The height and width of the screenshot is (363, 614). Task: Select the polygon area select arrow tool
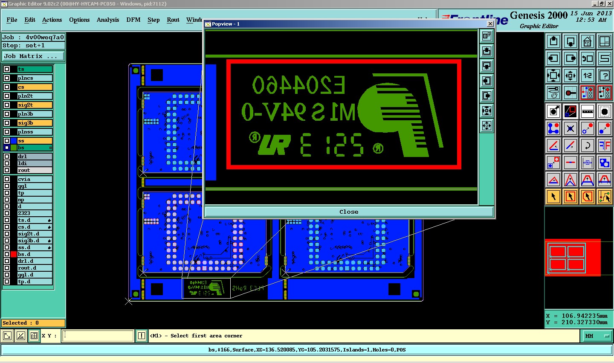[588, 197]
